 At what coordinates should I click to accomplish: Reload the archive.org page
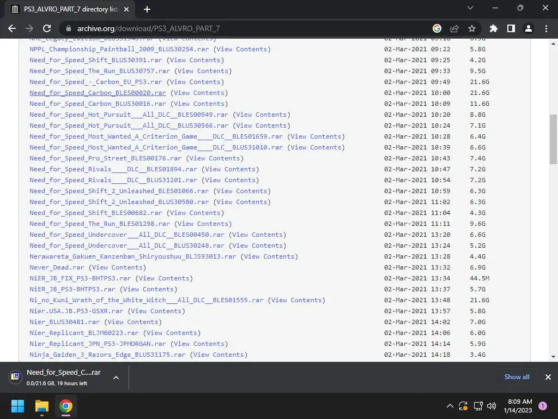tap(47, 28)
